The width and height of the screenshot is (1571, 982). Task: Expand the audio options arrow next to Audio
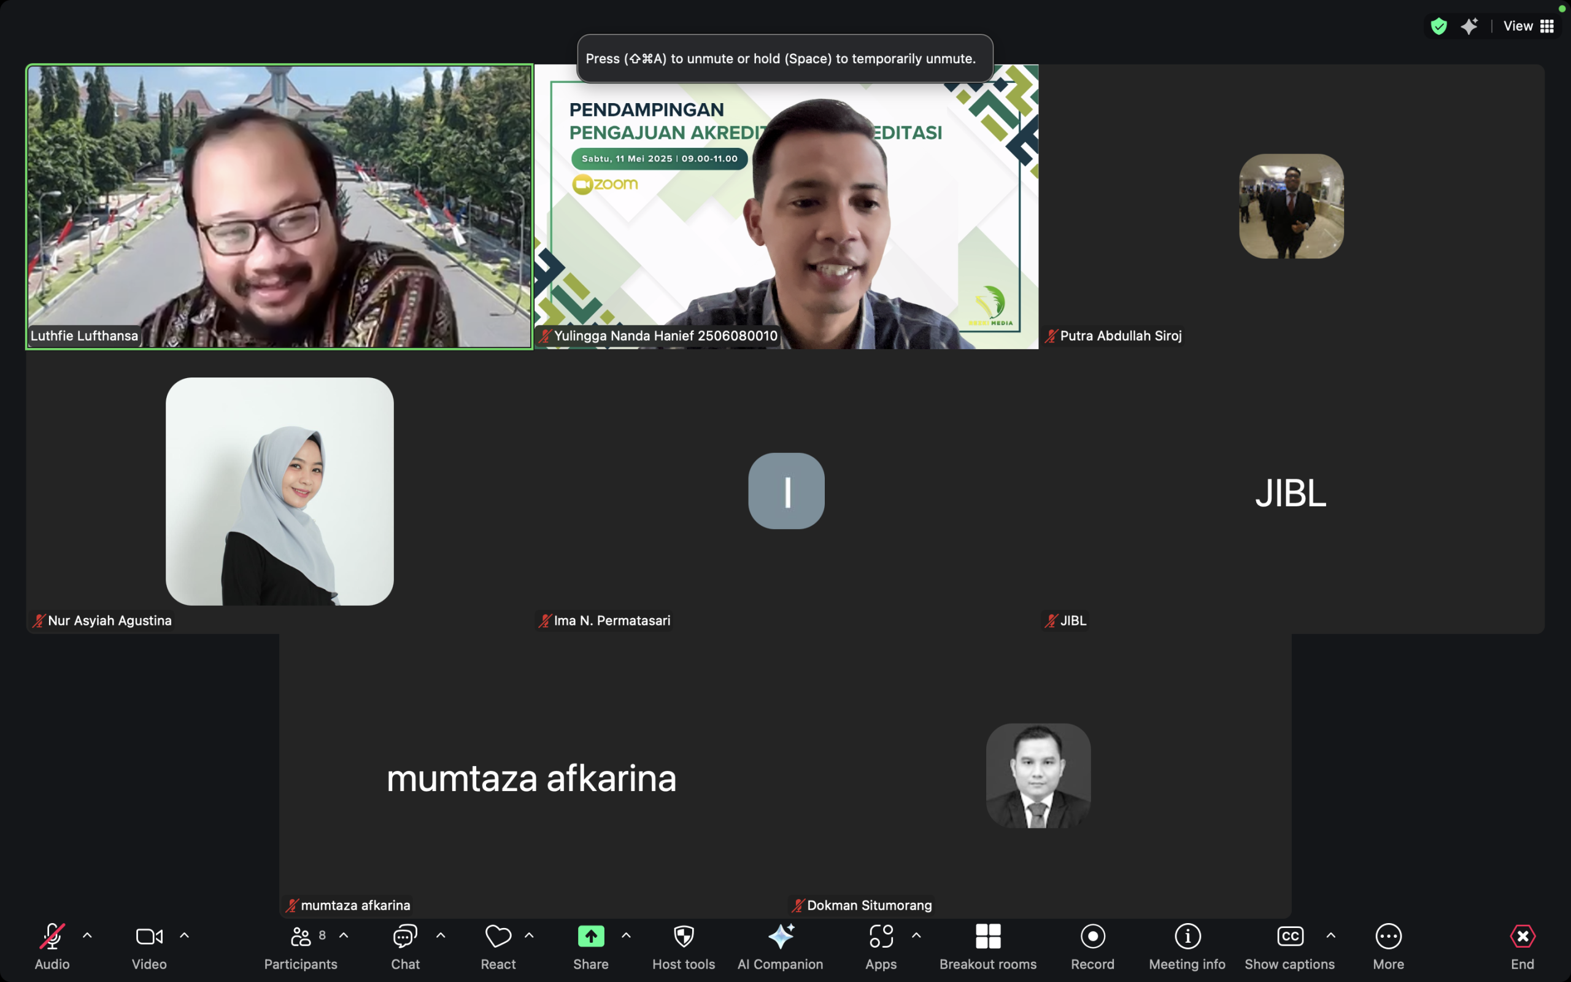pos(87,936)
